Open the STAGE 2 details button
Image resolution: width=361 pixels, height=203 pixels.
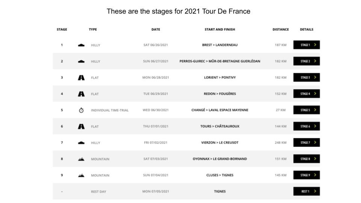[306, 61]
